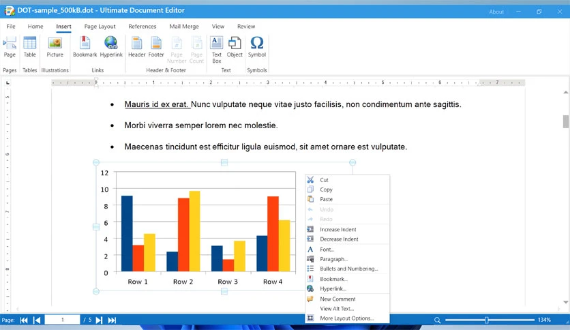Screen dimensions: 570x330
Task: Choose Hyperlink... in context menu
Action: [347, 288]
